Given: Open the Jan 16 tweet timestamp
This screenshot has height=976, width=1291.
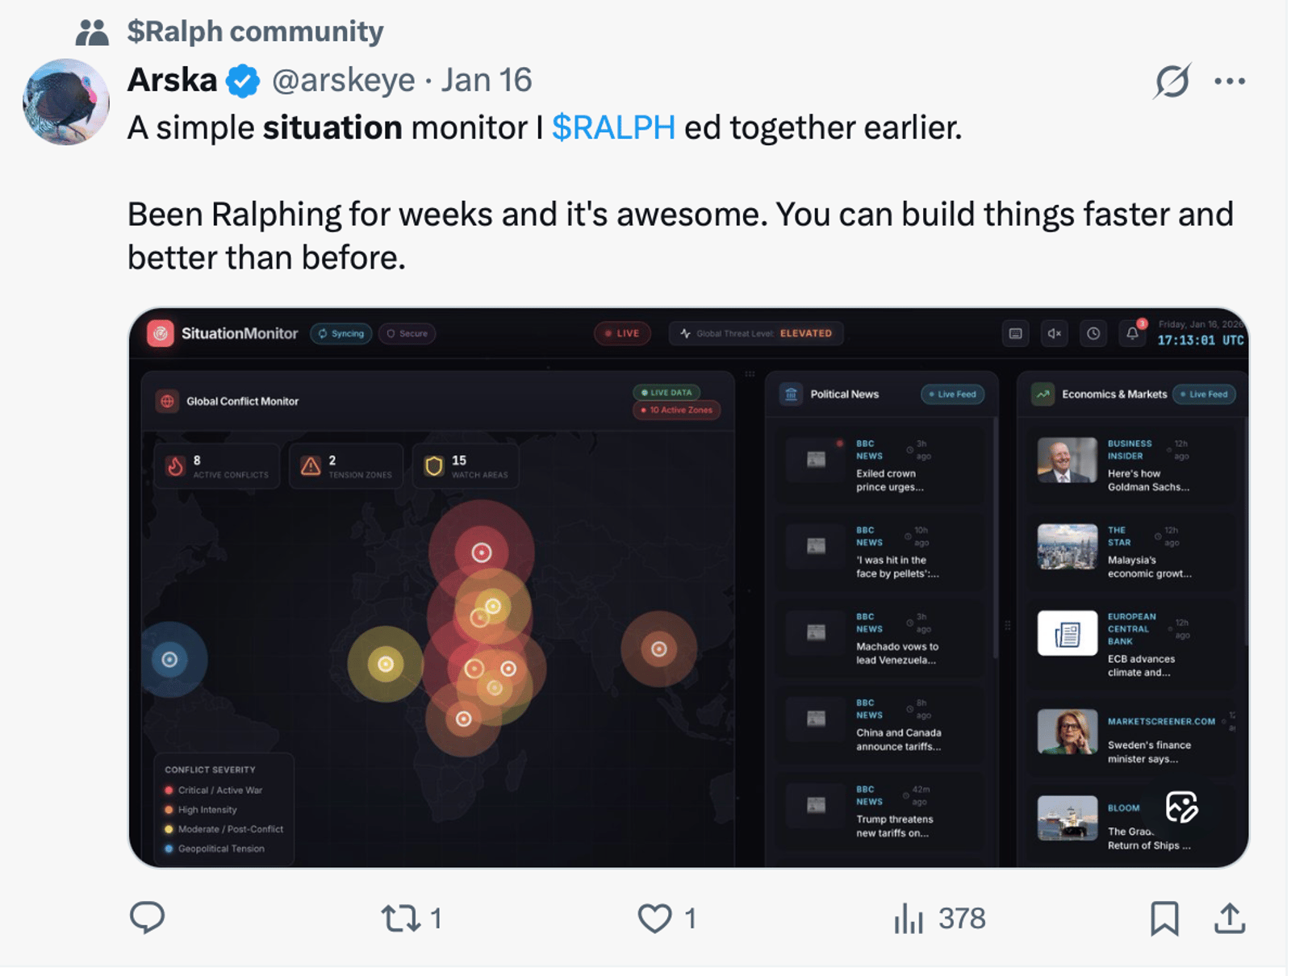Looking at the screenshot, I should pos(487,81).
